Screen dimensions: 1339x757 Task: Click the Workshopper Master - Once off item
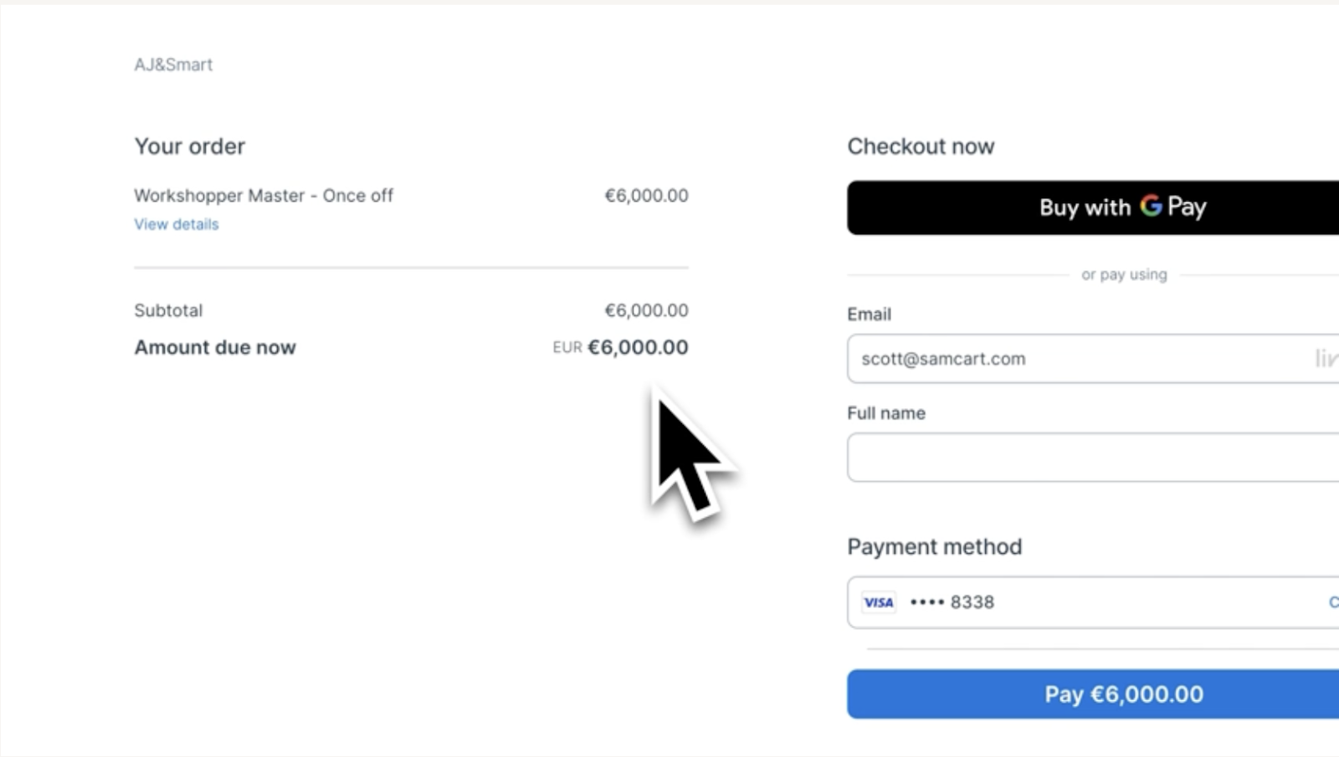(x=263, y=196)
